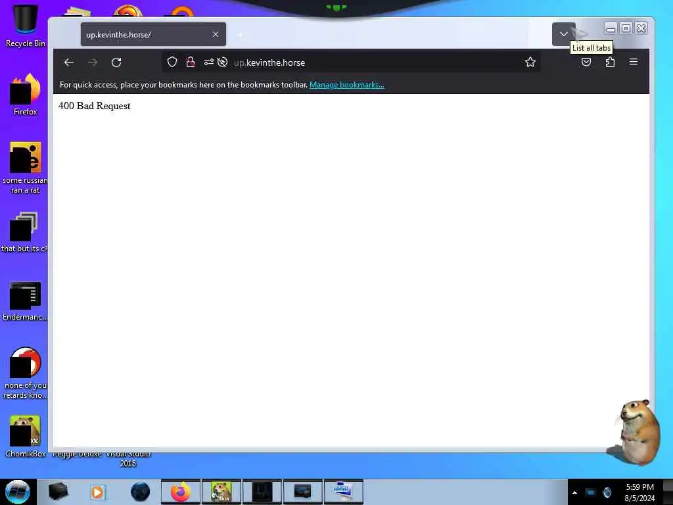The width and height of the screenshot is (673, 505).
Task: Select the up.kevinthe.horse/ tab
Action: point(153,34)
